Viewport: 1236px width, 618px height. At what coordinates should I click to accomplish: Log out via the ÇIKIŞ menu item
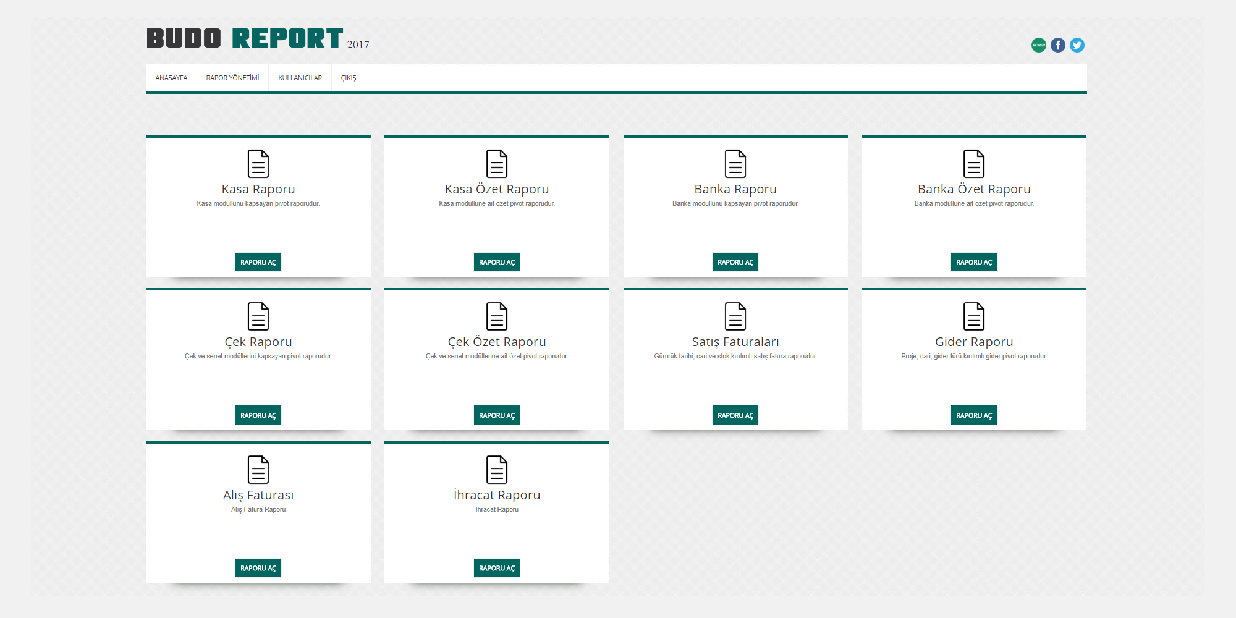point(349,78)
